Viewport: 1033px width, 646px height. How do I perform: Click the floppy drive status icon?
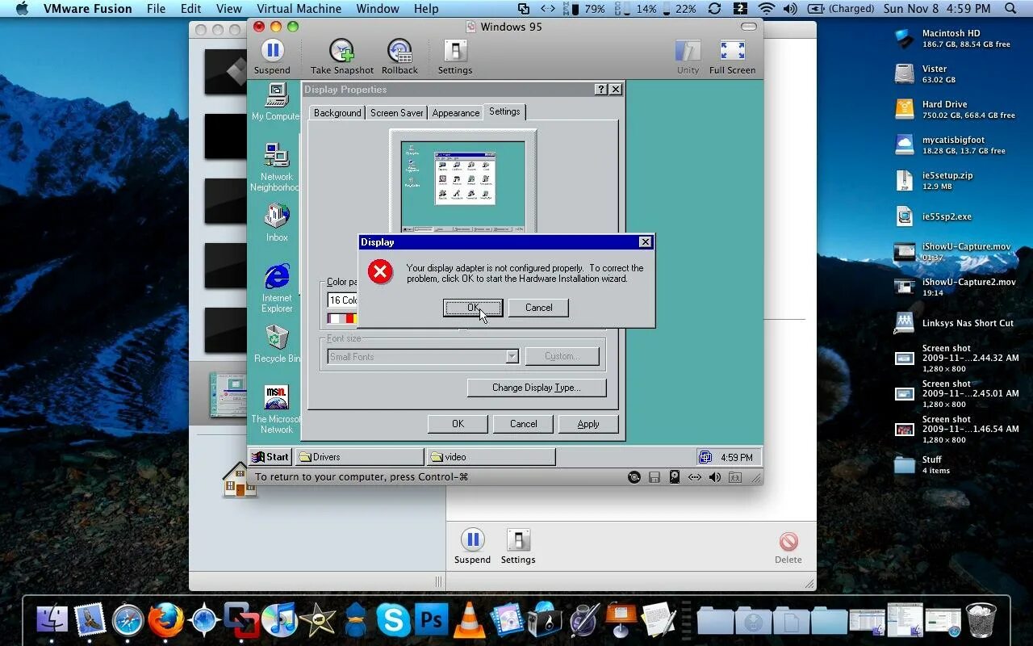tap(655, 477)
